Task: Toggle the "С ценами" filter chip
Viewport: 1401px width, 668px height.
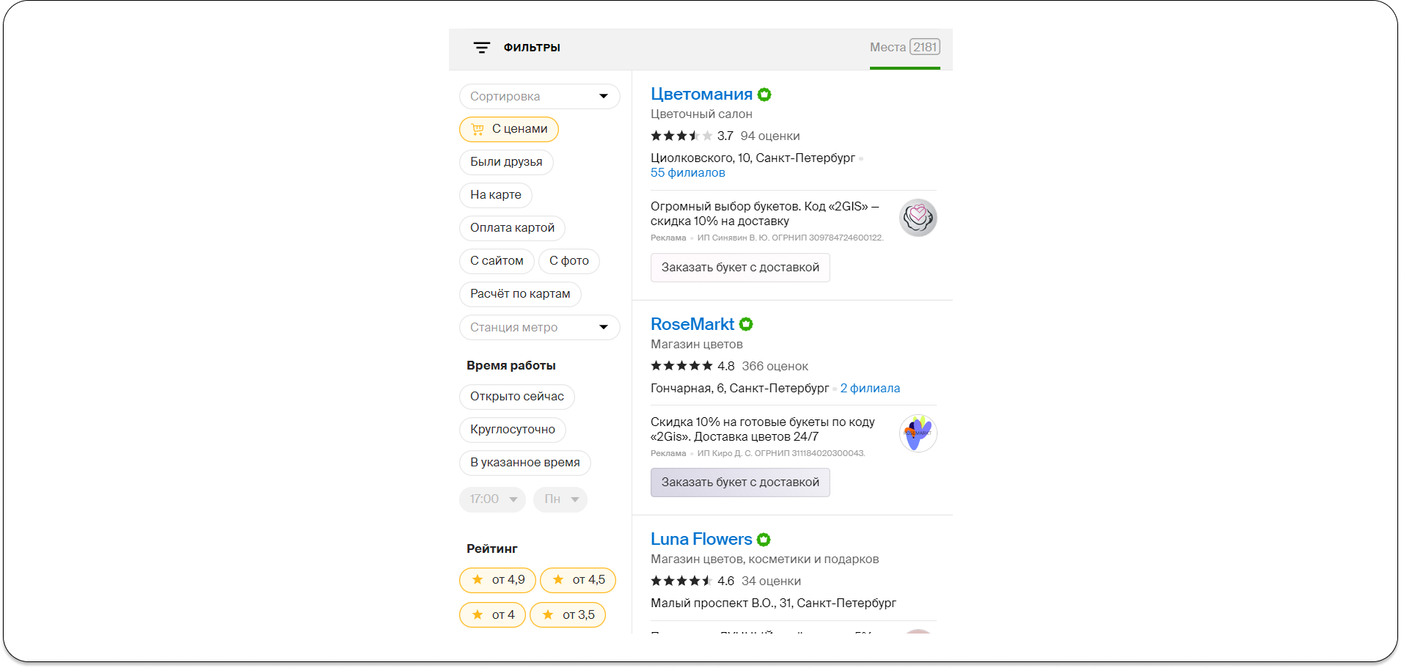Action: click(509, 129)
